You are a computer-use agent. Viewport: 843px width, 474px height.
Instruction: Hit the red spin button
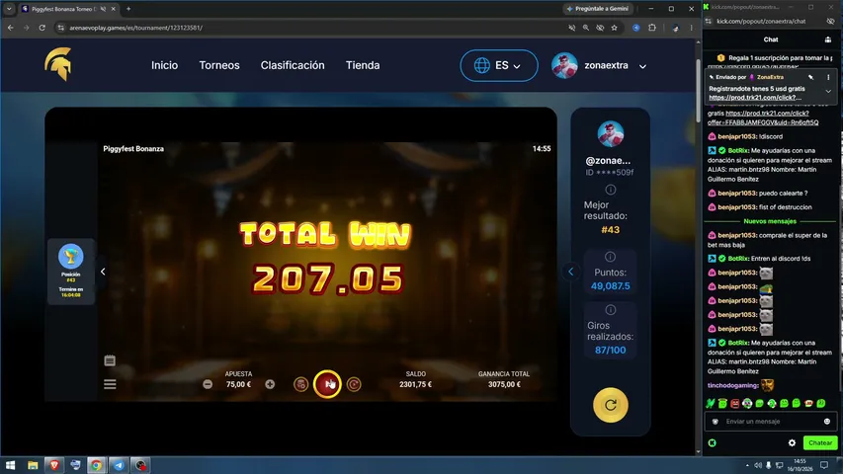coord(327,384)
